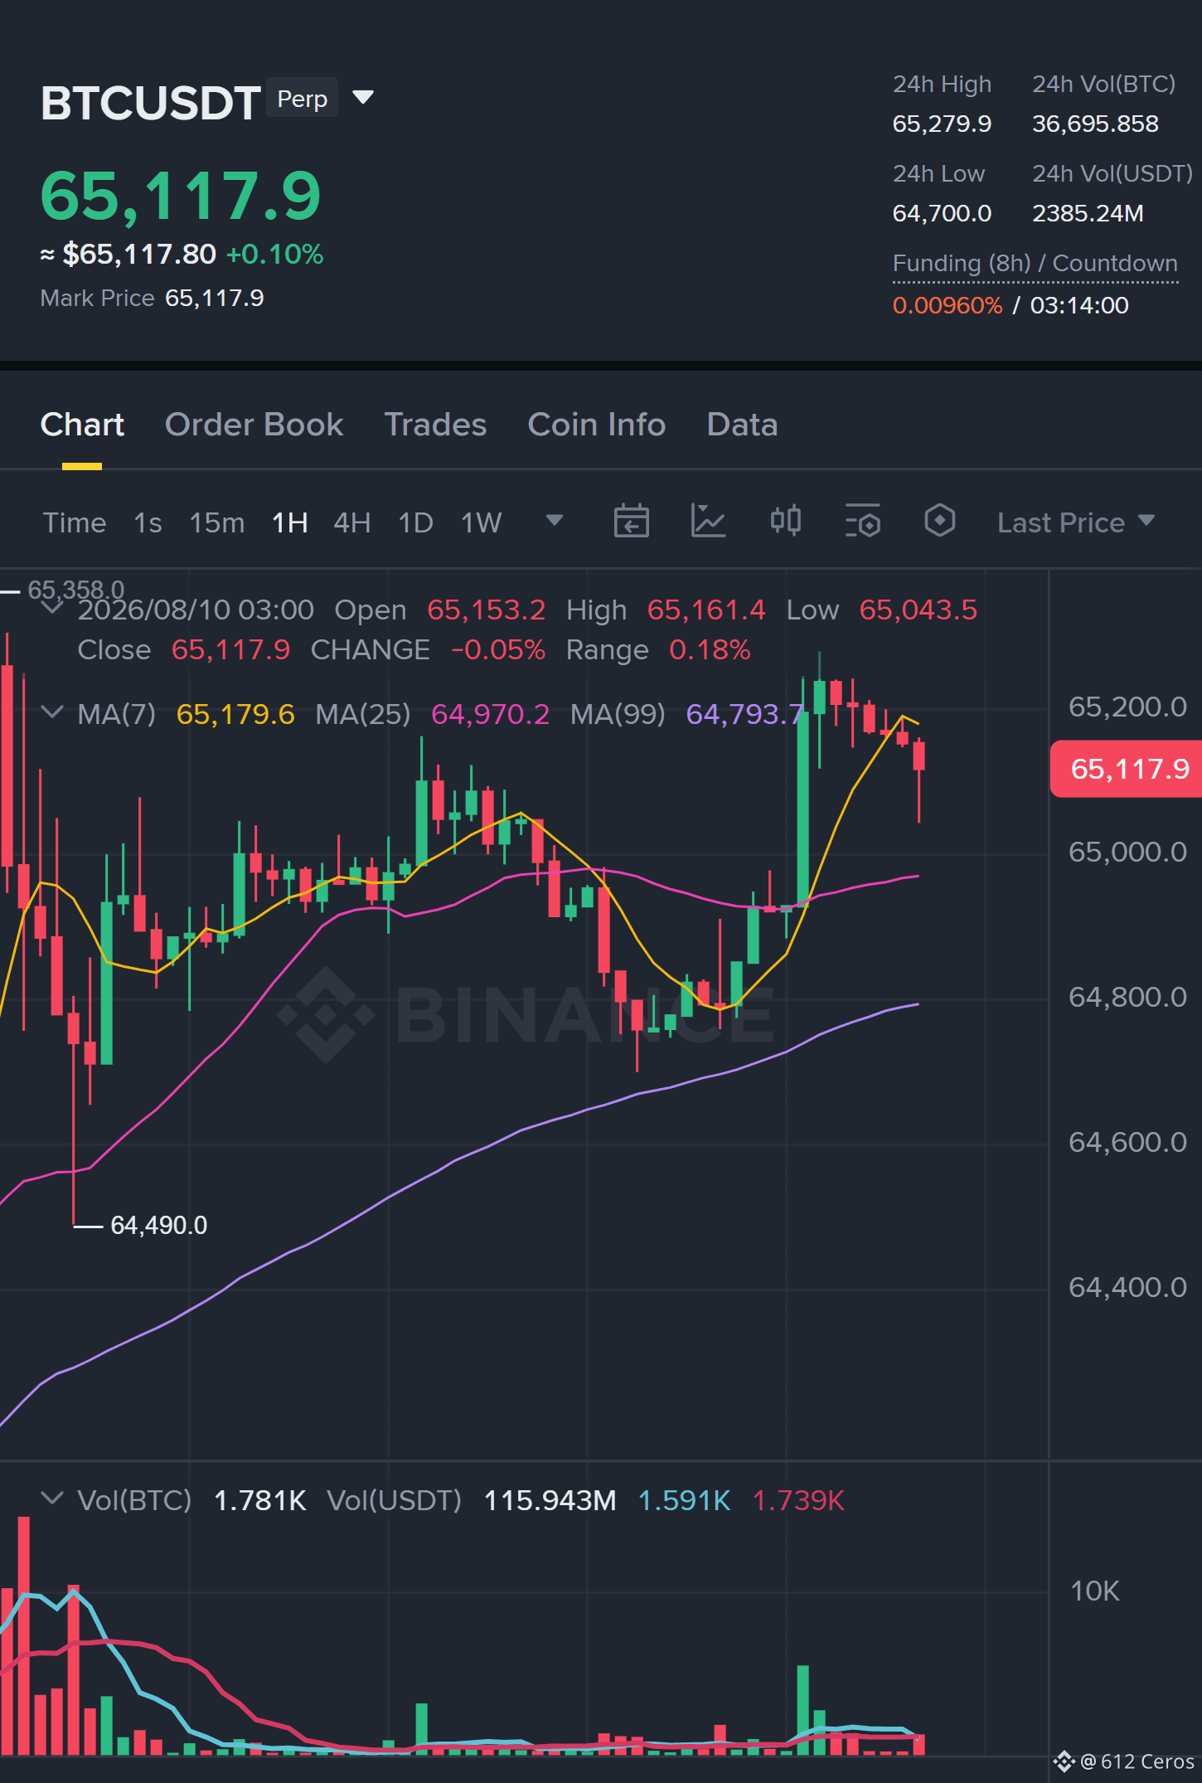Select the 4H interval
This screenshot has width=1202, height=1783.
pos(352,522)
